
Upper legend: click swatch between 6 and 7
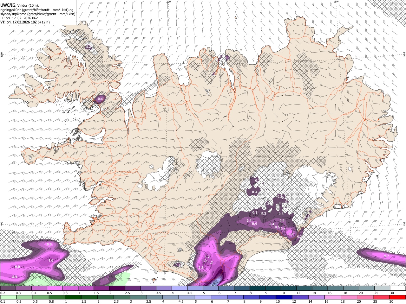226,288
